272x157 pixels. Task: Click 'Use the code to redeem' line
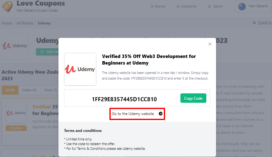tap(89, 144)
